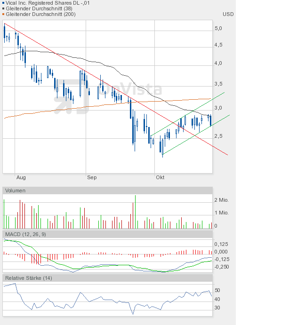Click the 3,5 price axis label
This screenshot has height=325, width=289.
[x=218, y=84]
